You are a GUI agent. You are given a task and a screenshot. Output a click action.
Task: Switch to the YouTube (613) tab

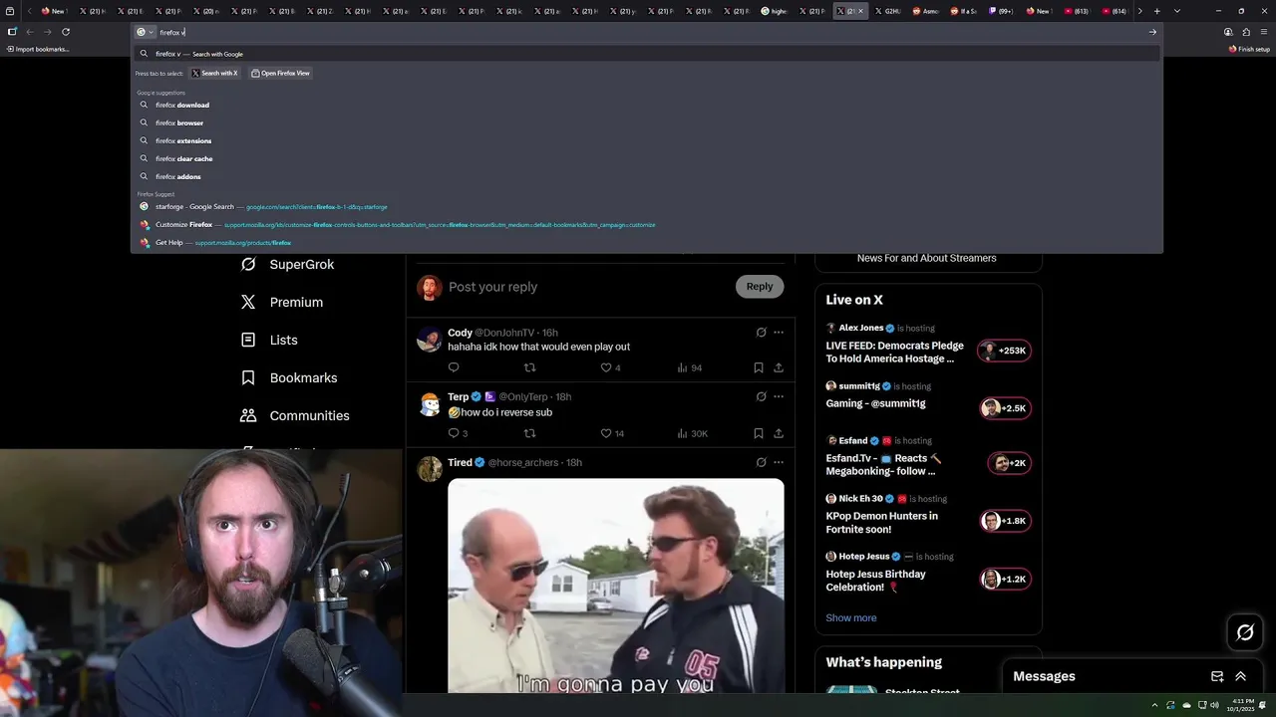click(x=1076, y=11)
